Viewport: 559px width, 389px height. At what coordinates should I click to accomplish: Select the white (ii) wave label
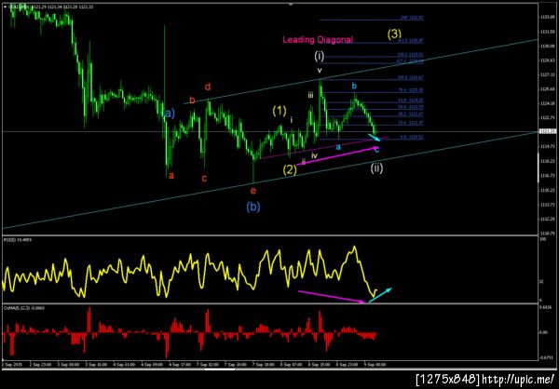point(376,168)
